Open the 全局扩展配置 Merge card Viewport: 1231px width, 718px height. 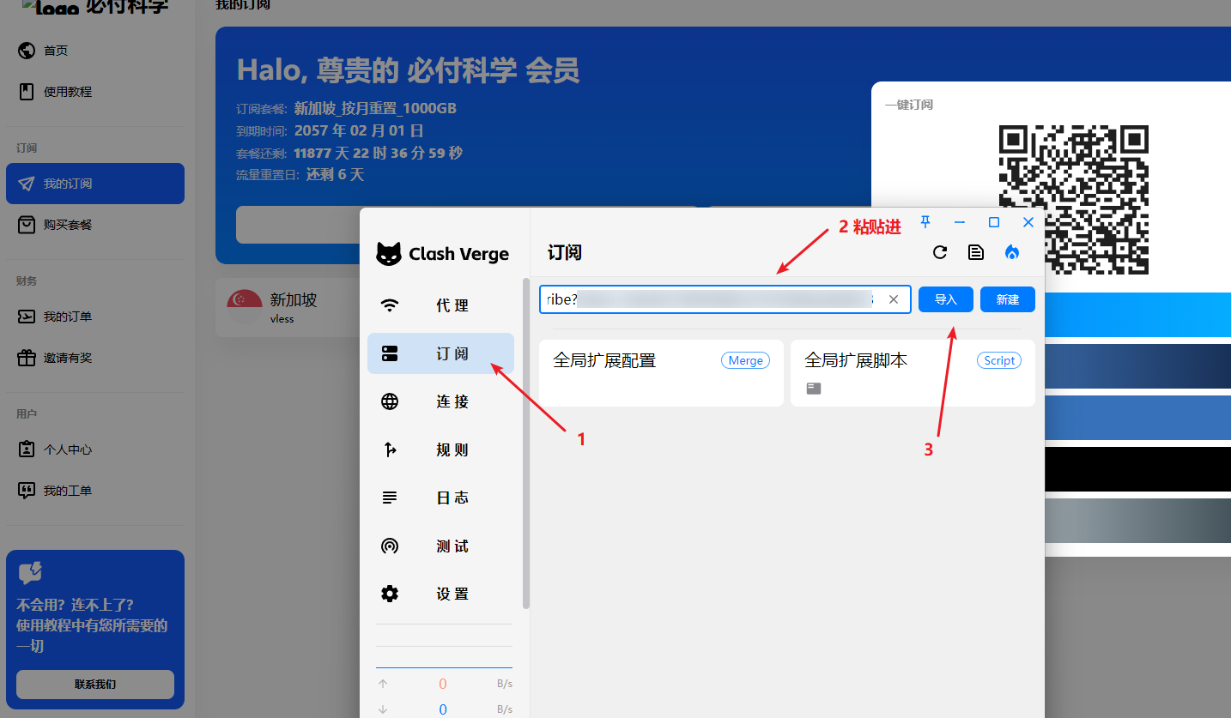pos(661,372)
